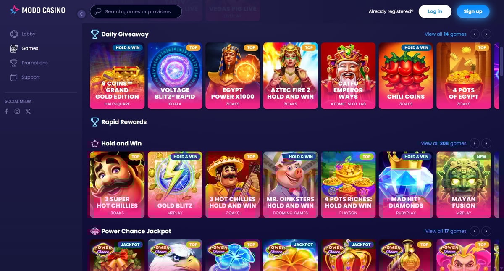Show next Power Chance Jackpot games arrow
The image size is (504, 271).
pyautogui.click(x=486, y=231)
